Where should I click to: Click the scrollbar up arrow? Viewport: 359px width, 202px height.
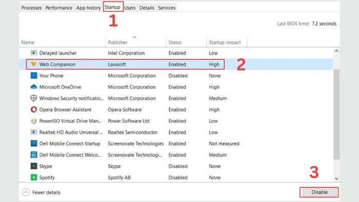(336, 51)
